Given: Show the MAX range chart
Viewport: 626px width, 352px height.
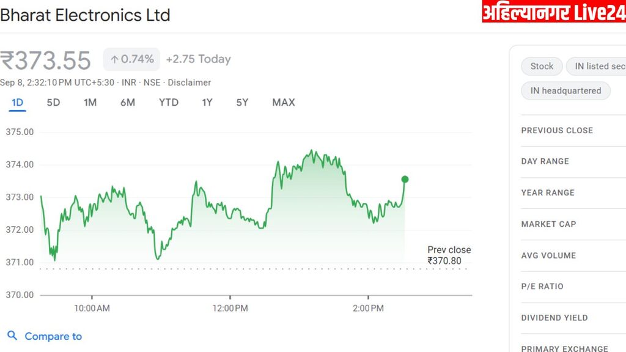Looking at the screenshot, I should pos(284,102).
